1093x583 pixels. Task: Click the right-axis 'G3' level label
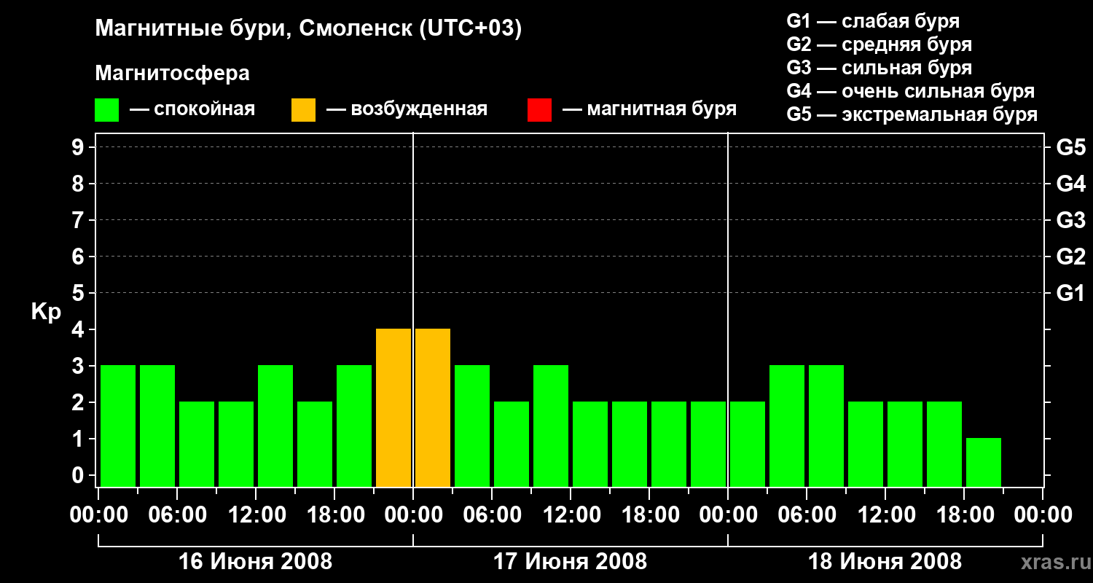tap(1070, 220)
